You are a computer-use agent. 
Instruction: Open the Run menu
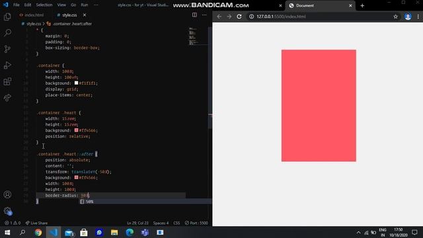click(84, 5)
